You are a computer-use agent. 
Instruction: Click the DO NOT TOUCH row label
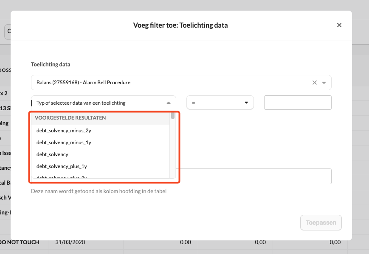20,242
